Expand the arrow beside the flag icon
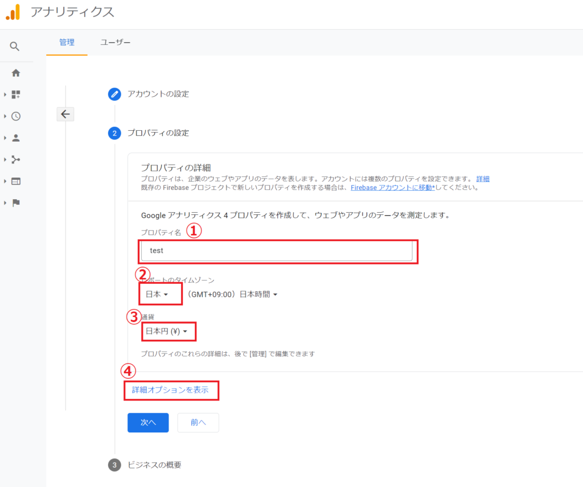The height and width of the screenshot is (487, 583). coord(5,203)
